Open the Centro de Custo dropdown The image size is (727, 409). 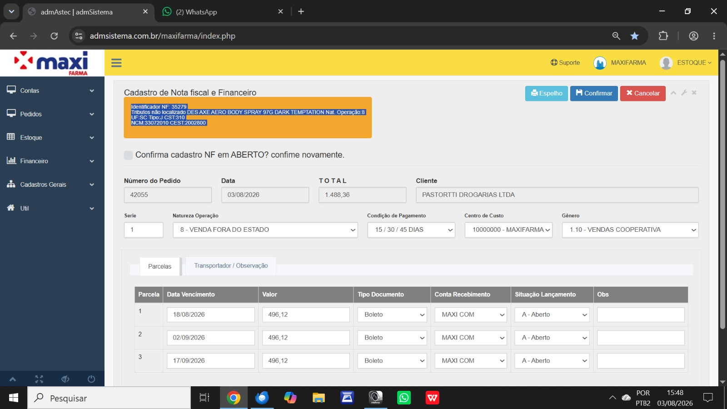(508, 230)
